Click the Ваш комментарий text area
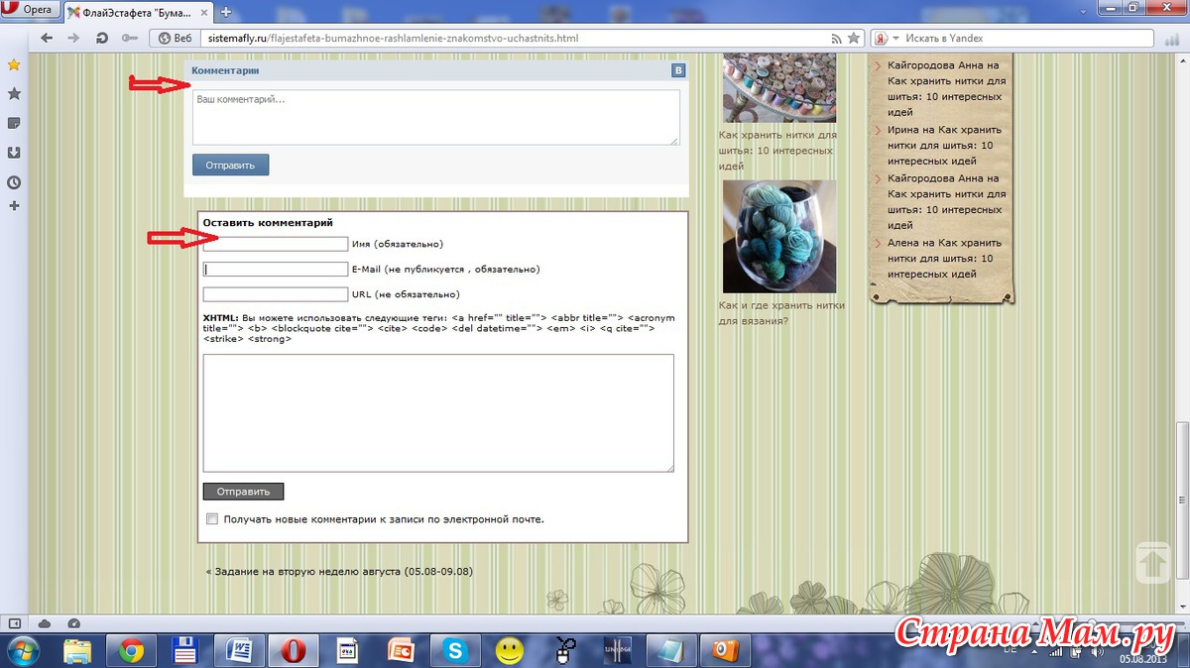Viewport: 1190px width, 668px height. pyautogui.click(x=435, y=117)
